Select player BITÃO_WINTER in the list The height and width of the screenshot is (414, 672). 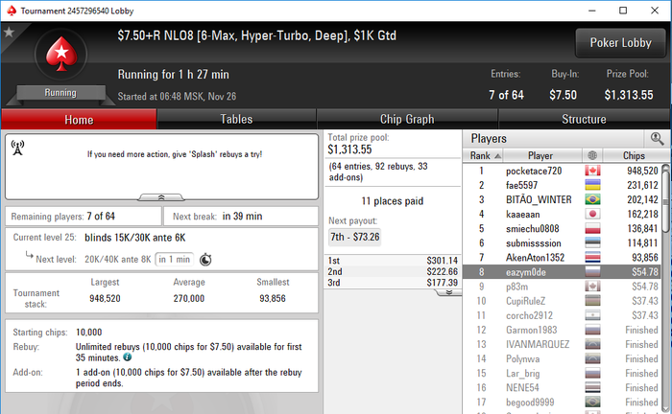tap(562, 199)
